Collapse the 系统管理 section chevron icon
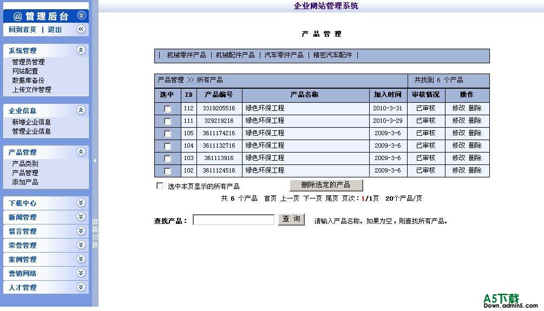The width and height of the screenshot is (544, 311). tap(81, 50)
